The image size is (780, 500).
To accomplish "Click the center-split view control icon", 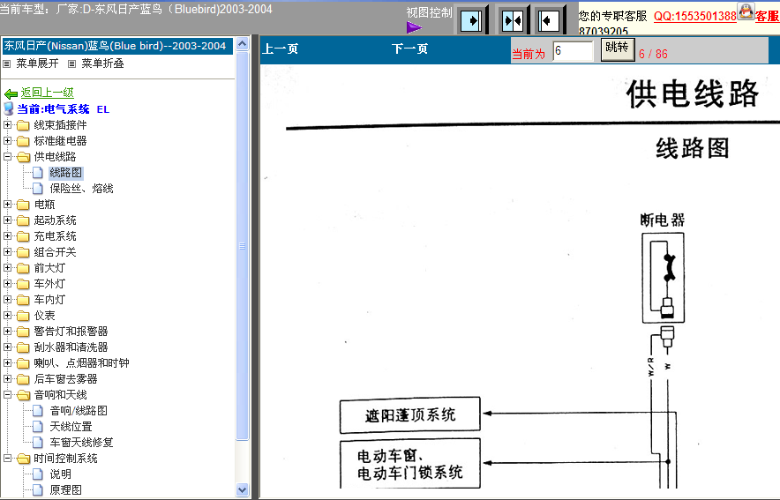I will point(512,21).
